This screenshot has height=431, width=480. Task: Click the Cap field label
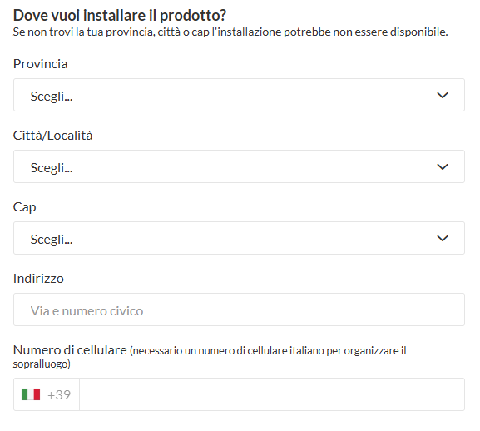(x=24, y=207)
